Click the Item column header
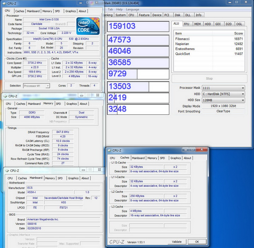 coord(193,33)
